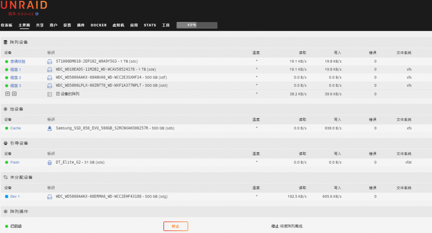Screen dimensions: 432x233
Task: Click the 阵列设备 section icon
Action: tap(6, 42)
